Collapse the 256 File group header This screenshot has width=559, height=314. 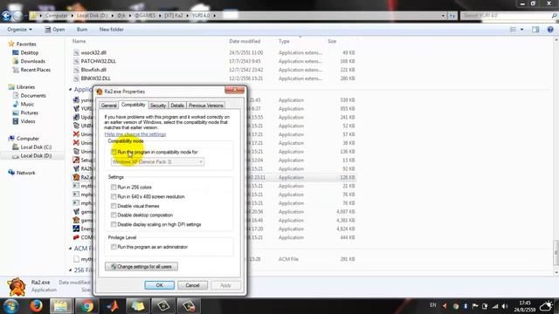pyautogui.click(x=70, y=270)
